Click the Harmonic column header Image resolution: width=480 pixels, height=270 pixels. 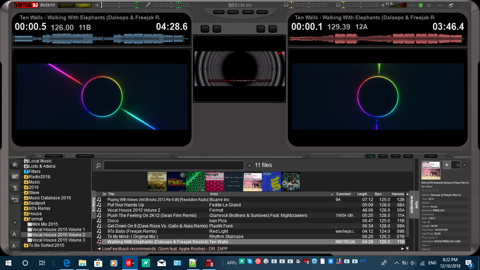(398, 194)
